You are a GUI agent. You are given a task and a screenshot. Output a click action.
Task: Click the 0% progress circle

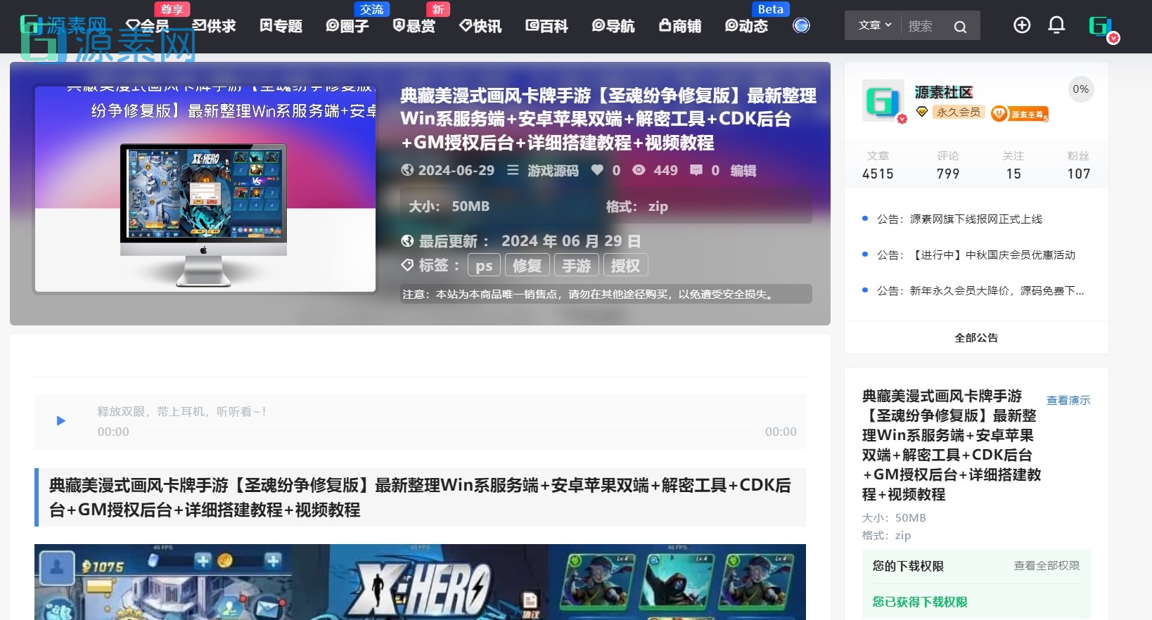click(x=1081, y=89)
